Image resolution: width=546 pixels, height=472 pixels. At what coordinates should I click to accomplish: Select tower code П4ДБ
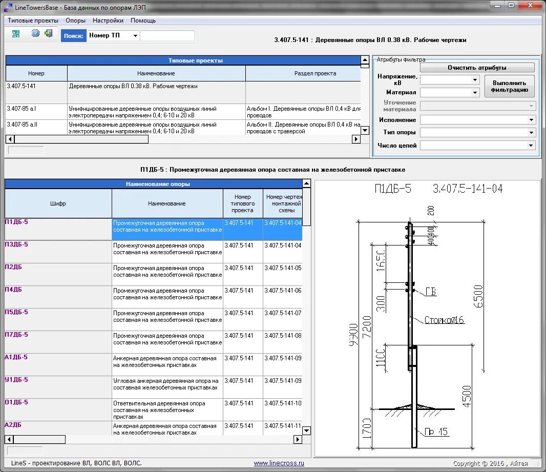pos(58,297)
